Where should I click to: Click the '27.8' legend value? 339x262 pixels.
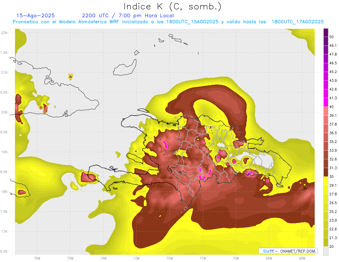click(333, 194)
